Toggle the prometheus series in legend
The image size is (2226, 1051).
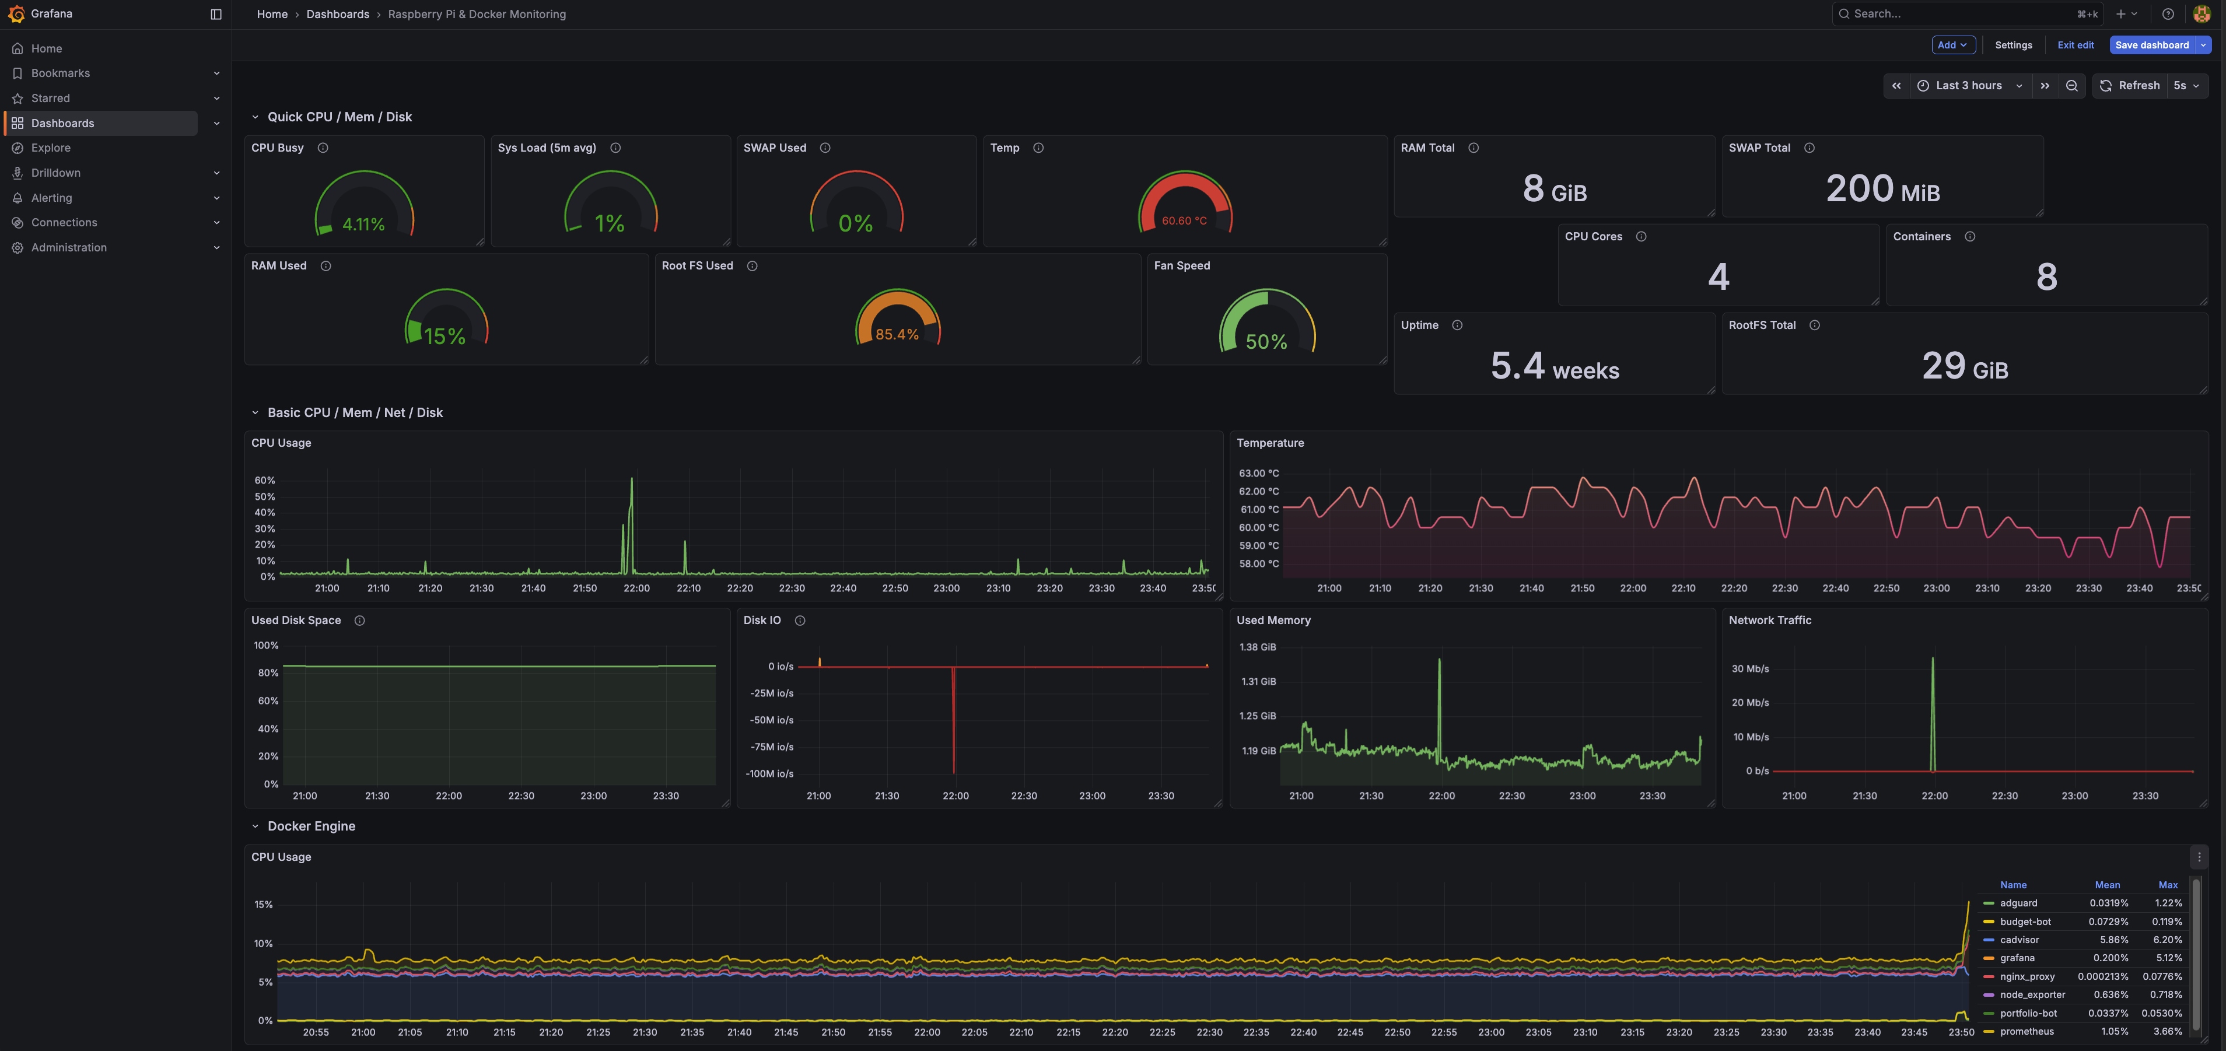(2027, 1031)
